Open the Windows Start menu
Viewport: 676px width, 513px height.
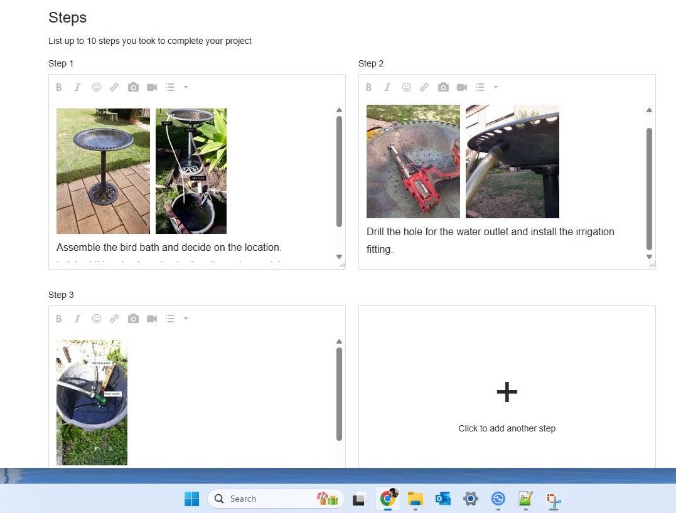[192, 499]
